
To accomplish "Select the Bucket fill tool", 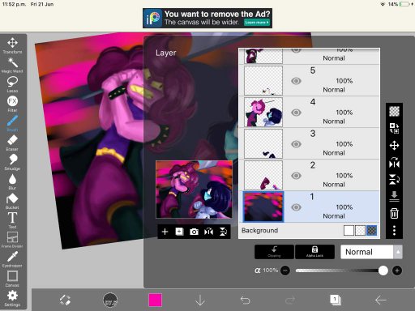I will coord(12,201).
